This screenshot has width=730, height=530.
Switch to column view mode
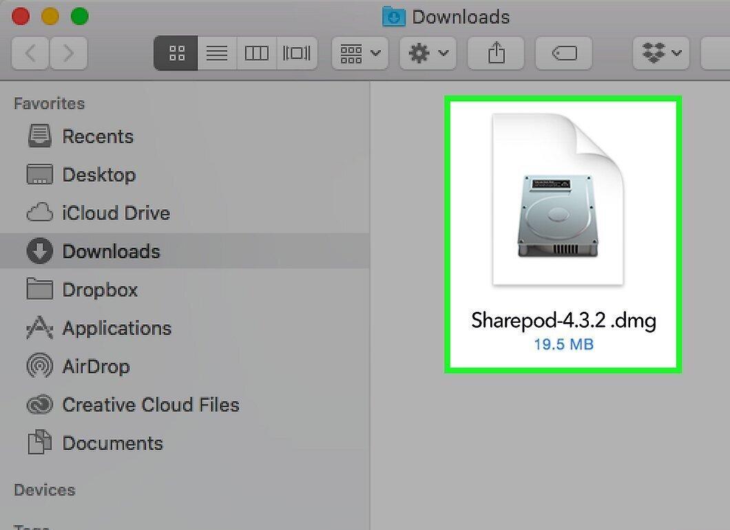click(256, 53)
